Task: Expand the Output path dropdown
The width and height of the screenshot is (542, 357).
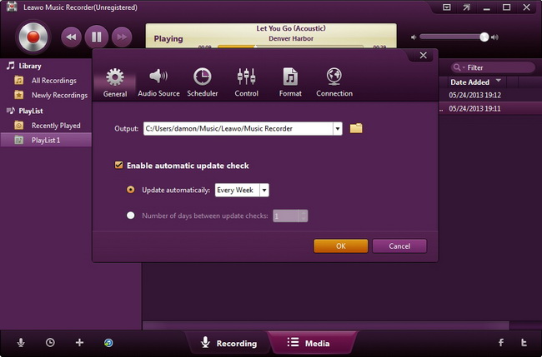Action: click(338, 129)
